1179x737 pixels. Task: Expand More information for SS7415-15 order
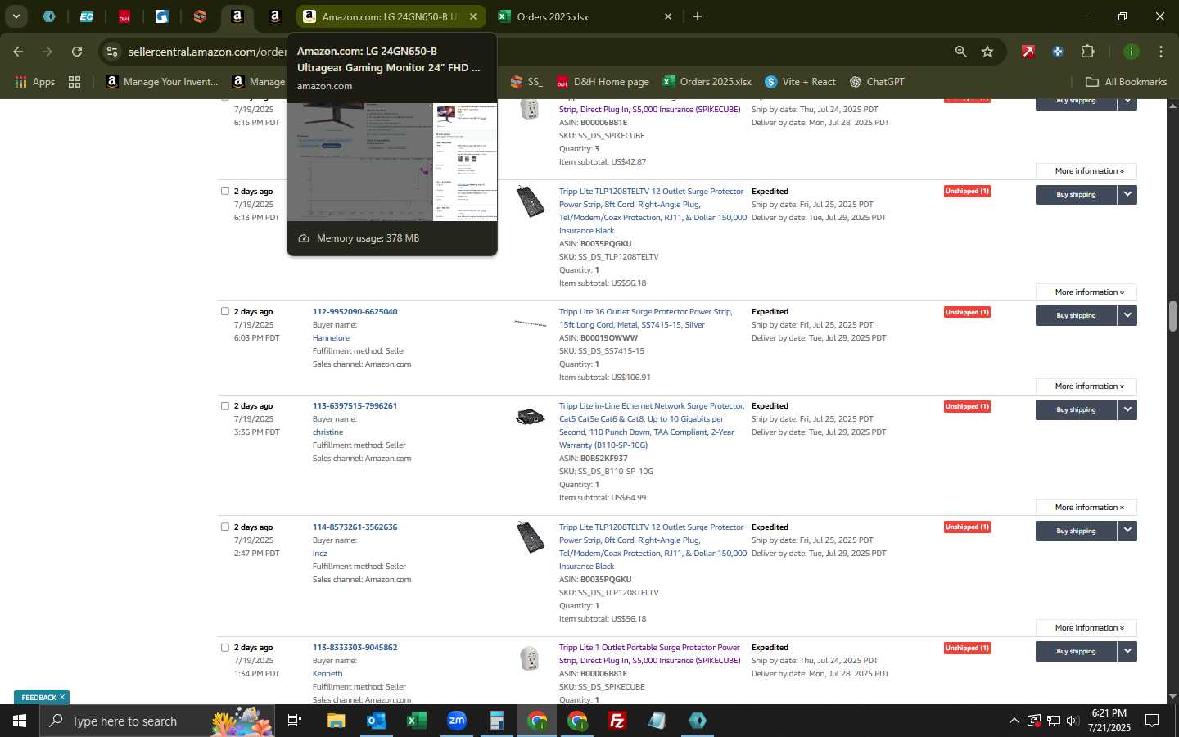1086,387
